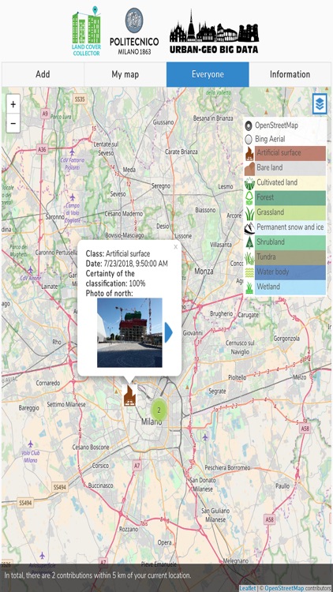Toggle the Artificial surface layer label
Viewport: 333px width, 592px height.
[x=279, y=153]
